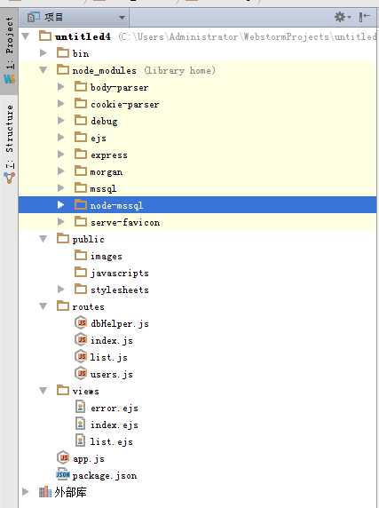Click the hide panel icon beside the gear

pyautogui.click(x=364, y=17)
